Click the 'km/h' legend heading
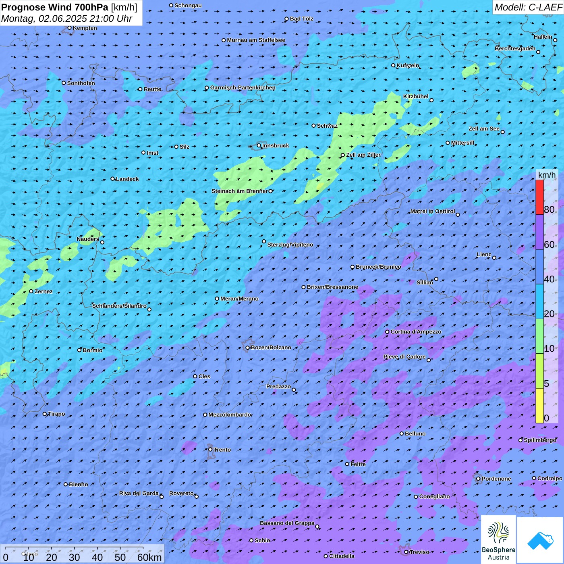 (x=547, y=174)
